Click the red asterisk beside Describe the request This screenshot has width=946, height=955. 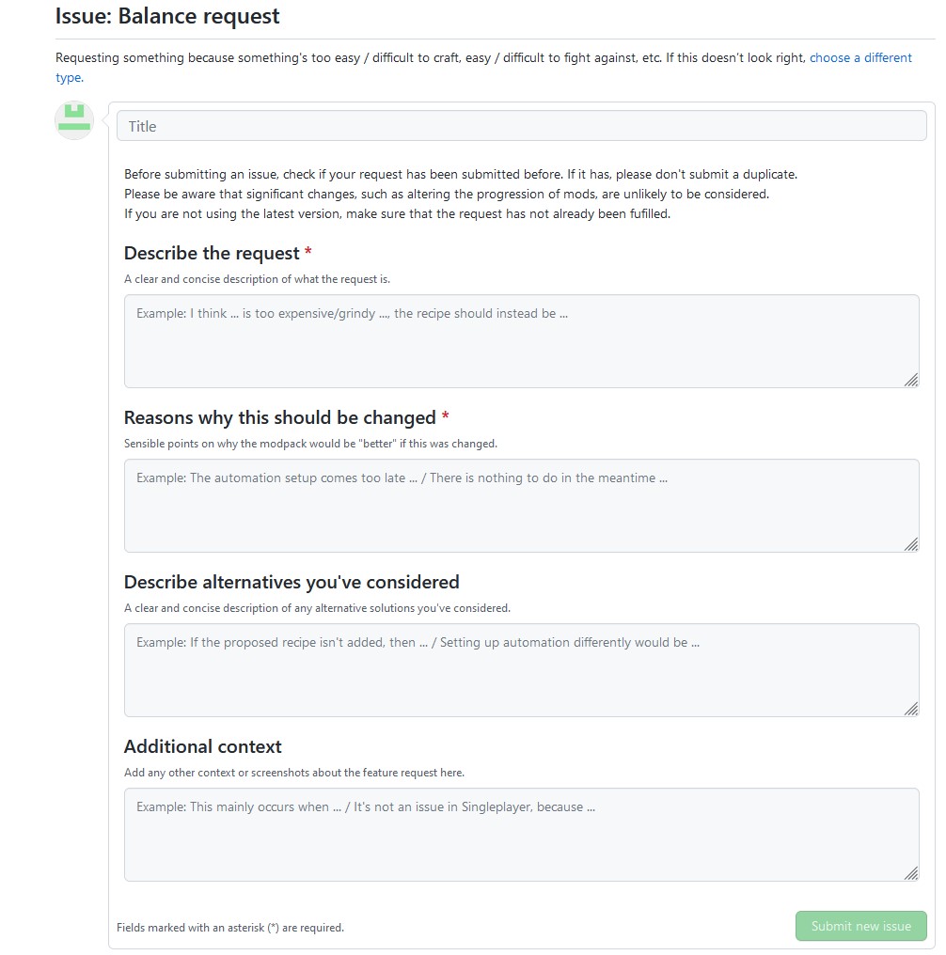click(308, 251)
